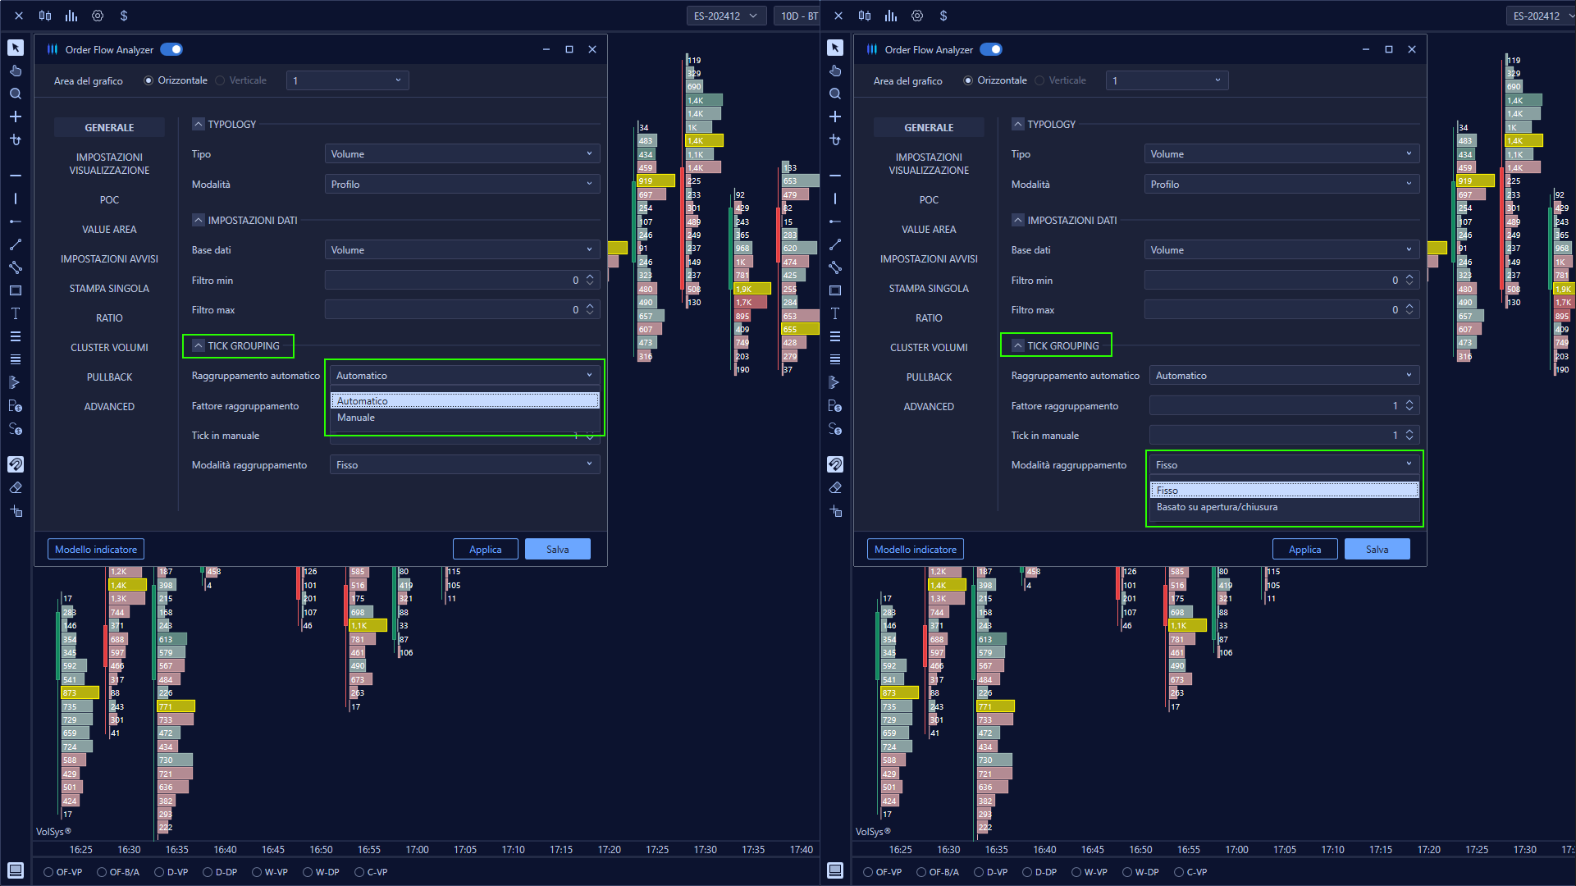Open the Base dati dropdown in right dialog
The height and width of the screenshot is (886, 1576).
(1282, 250)
